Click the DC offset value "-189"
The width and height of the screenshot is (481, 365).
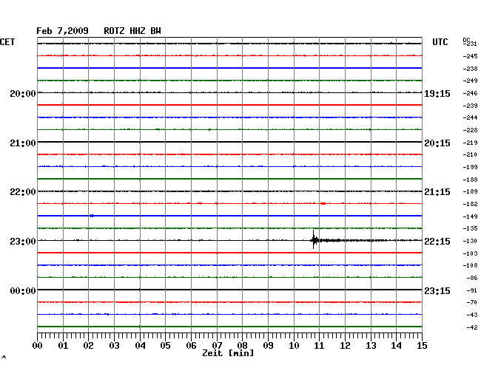coord(470,191)
